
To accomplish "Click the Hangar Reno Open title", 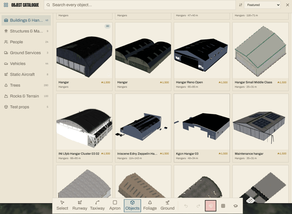I will click(x=189, y=82).
